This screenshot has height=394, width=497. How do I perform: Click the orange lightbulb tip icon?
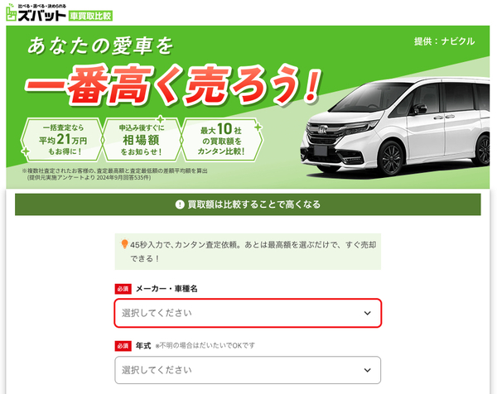coord(124,244)
